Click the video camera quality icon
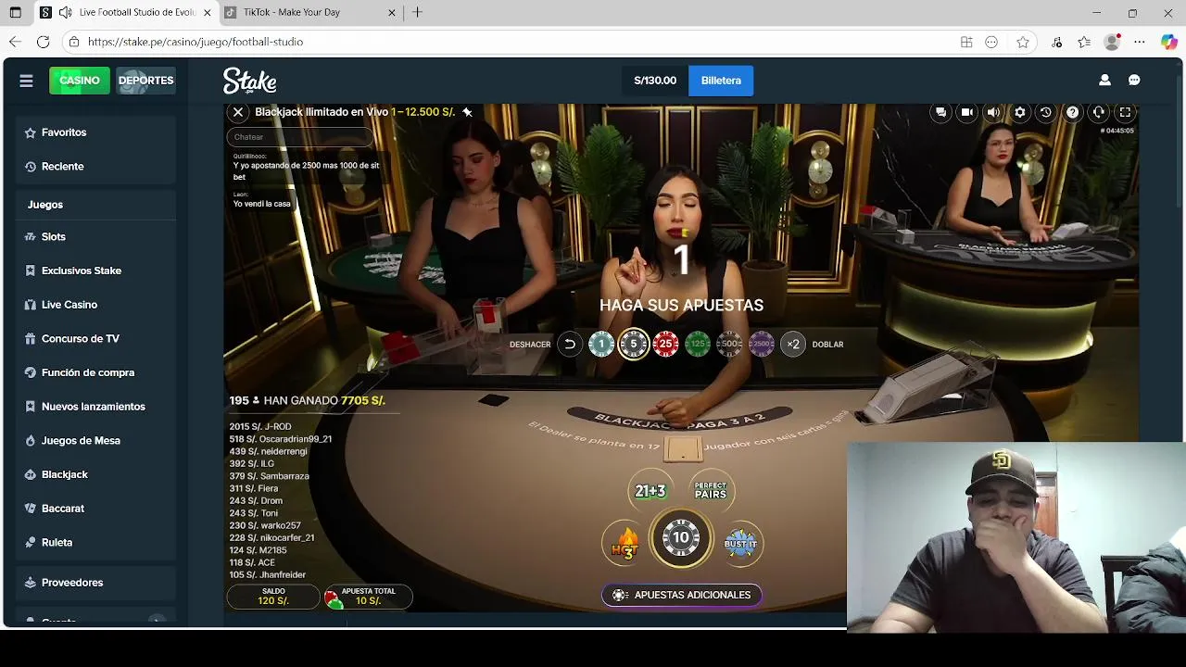This screenshot has width=1186, height=667. point(966,112)
